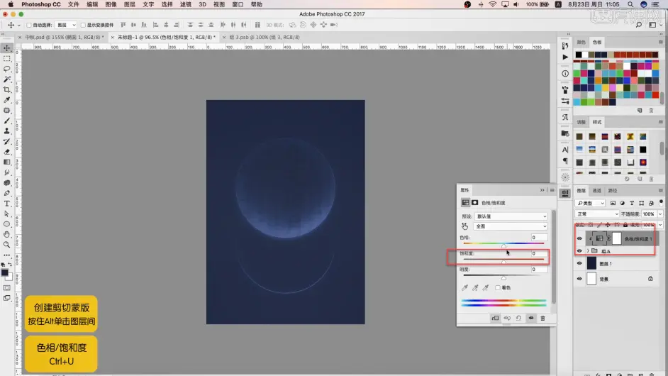Click the view previous state icon in Properties
668x376 pixels.
click(x=507, y=318)
